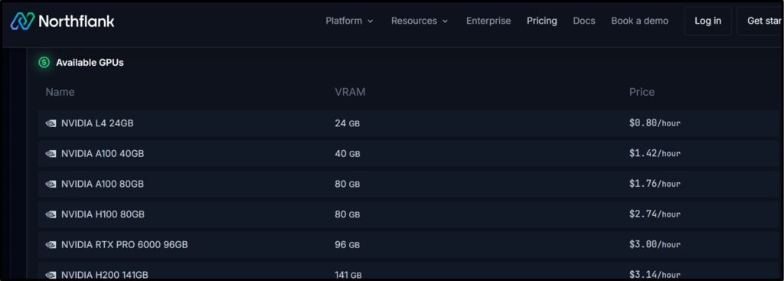Select the NVIDIA RTX PRO 6000 96GB name
Viewport: 784px width, 281px height.
125,245
